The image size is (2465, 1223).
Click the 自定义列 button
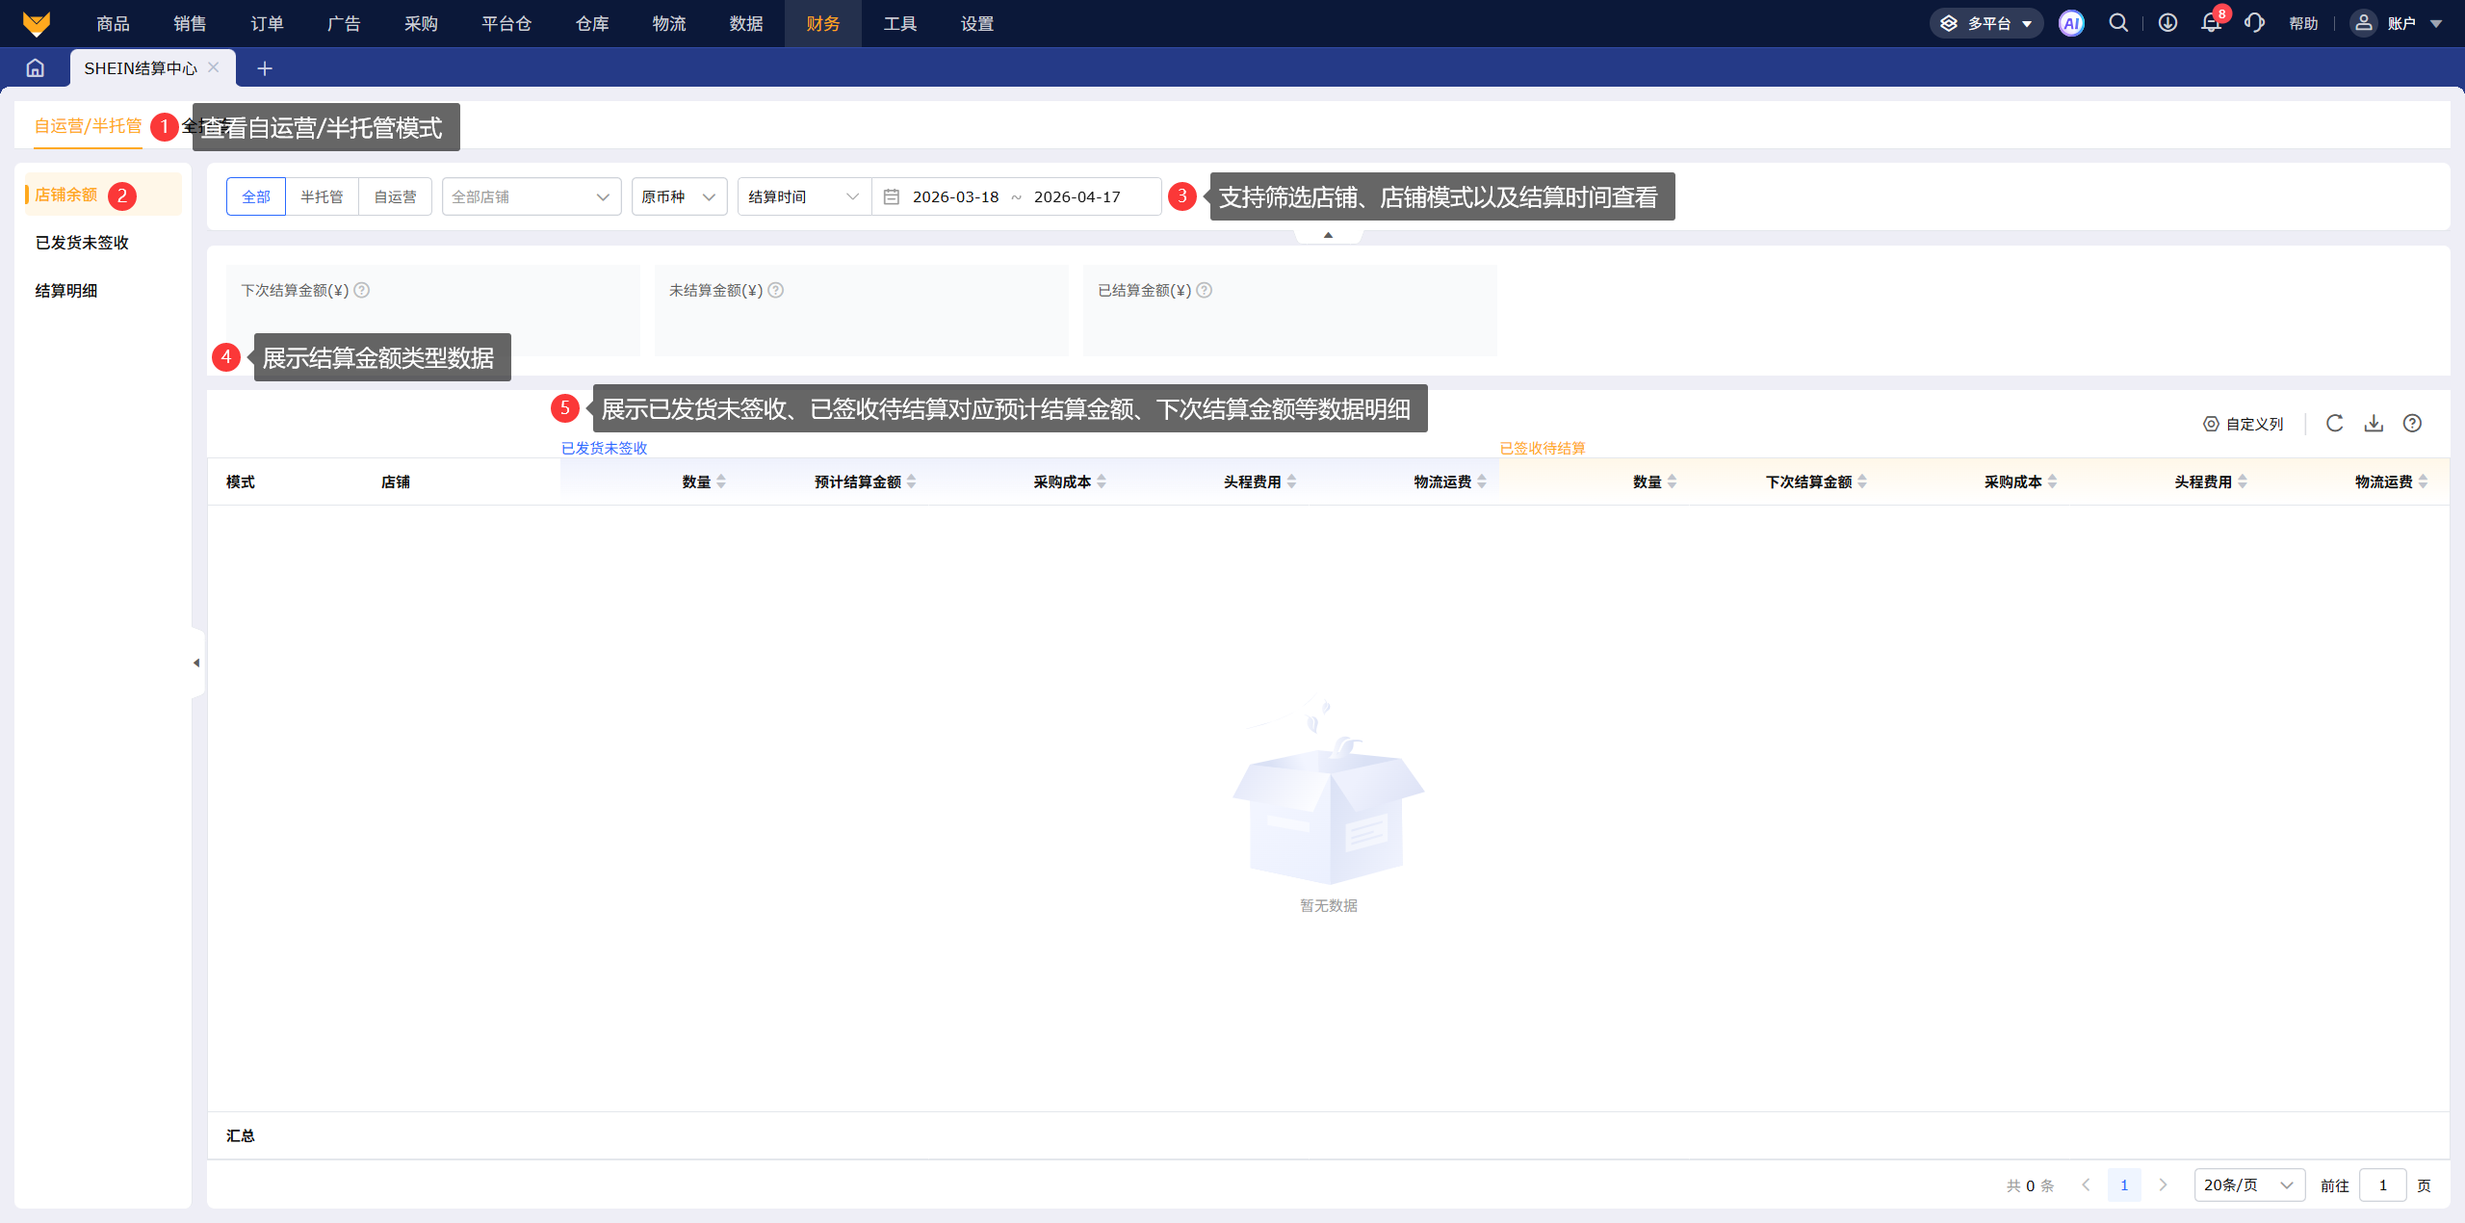2243,424
